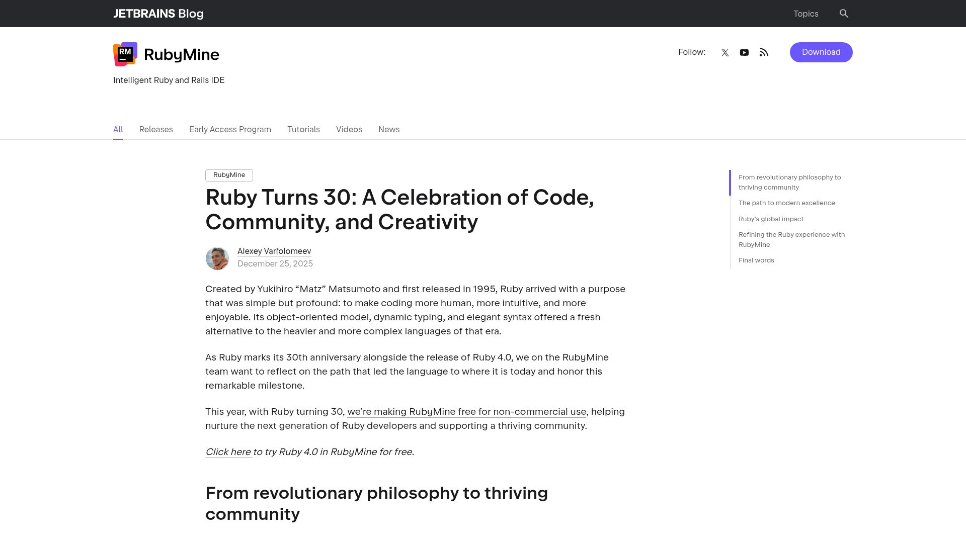The height and width of the screenshot is (543, 966).
Task: Jump to 'From revolutionary philosophy' in contents
Action: pyautogui.click(x=789, y=182)
